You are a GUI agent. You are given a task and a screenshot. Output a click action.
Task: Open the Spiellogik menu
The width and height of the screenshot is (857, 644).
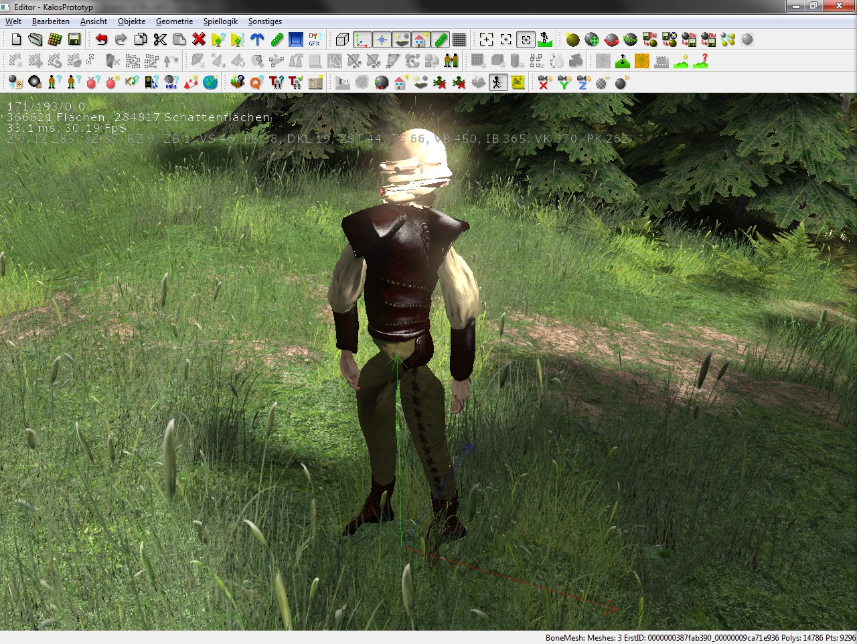220,21
